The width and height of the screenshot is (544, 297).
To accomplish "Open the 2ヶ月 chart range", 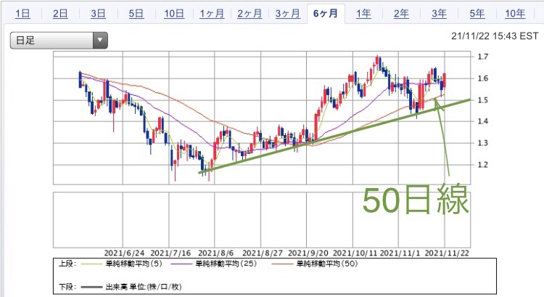I will point(250,14).
